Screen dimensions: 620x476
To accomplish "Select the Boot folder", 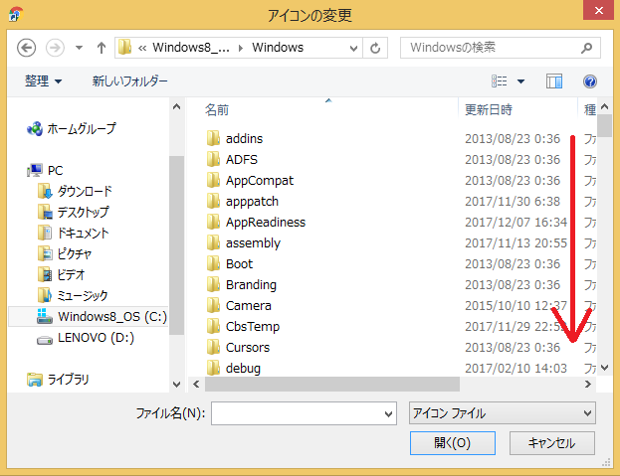I will pyautogui.click(x=230, y=263).
